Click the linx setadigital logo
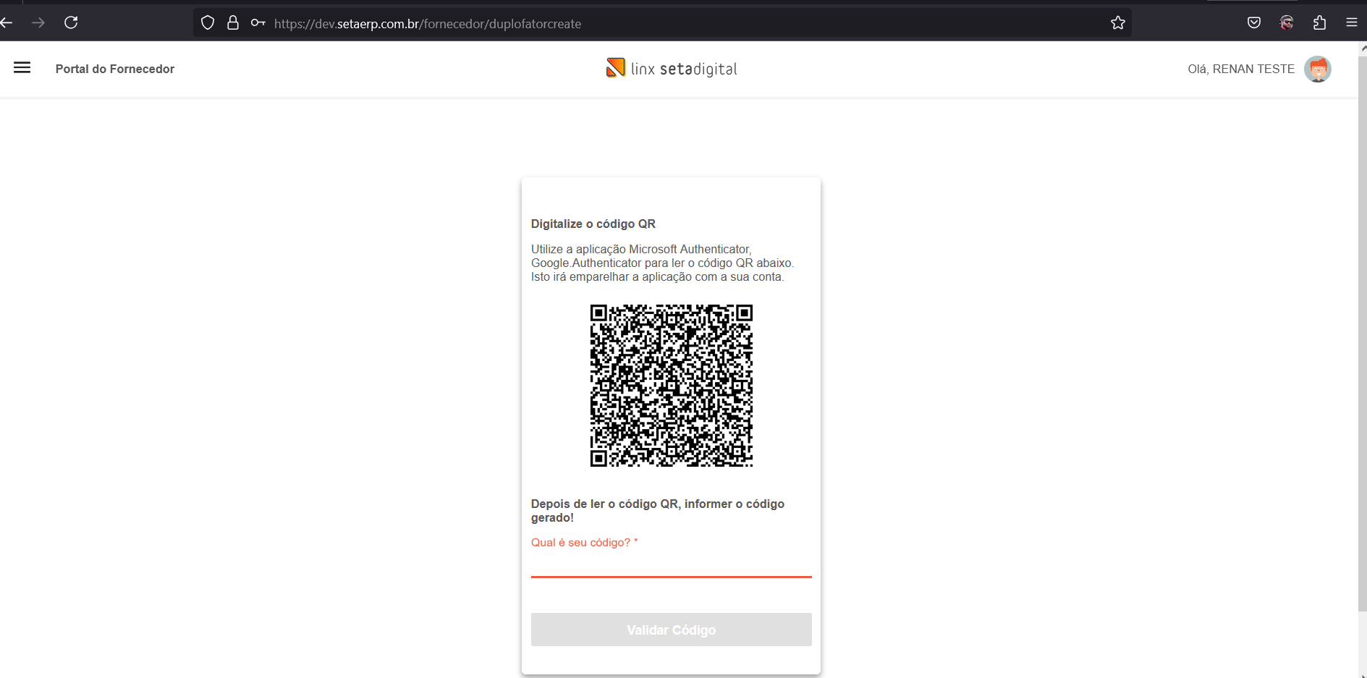The width and height of the screenshot is (1367, 678). coord(672,69)
